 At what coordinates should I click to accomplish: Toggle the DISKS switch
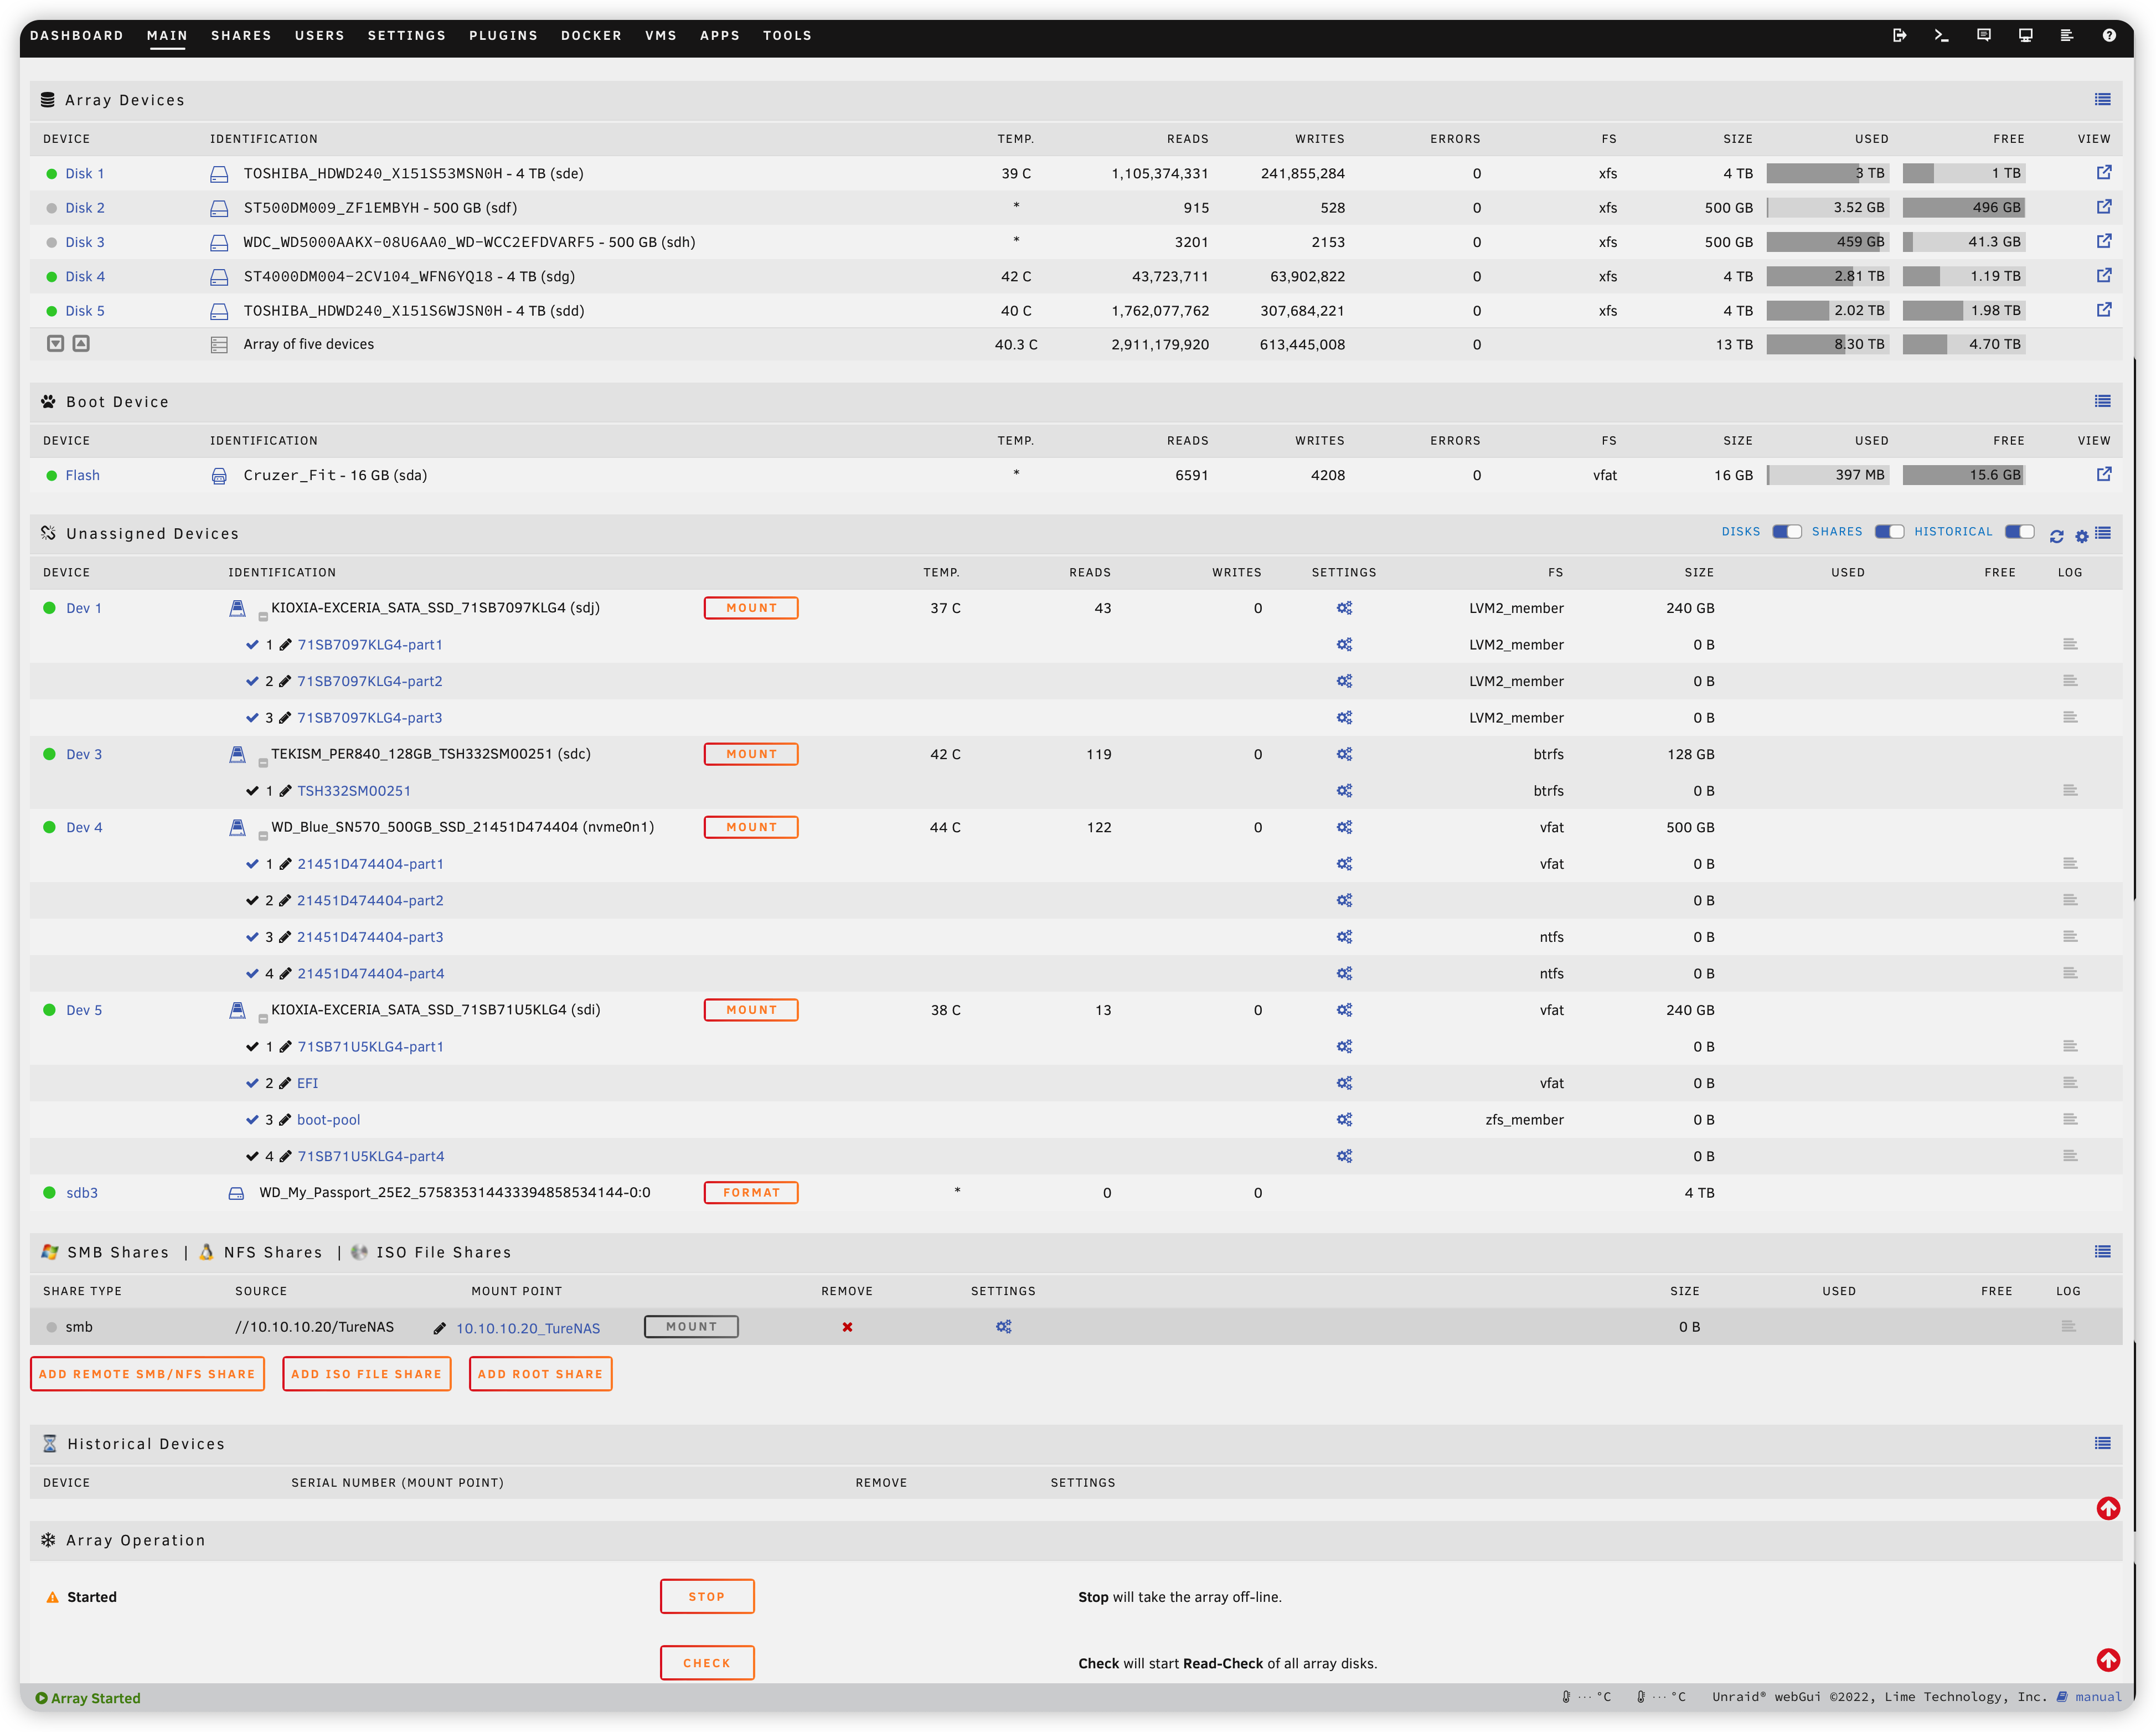(x=1786, y=531)
